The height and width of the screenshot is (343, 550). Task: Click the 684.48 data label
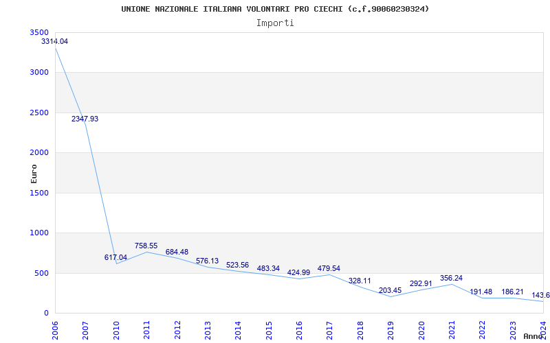[177, 252]
